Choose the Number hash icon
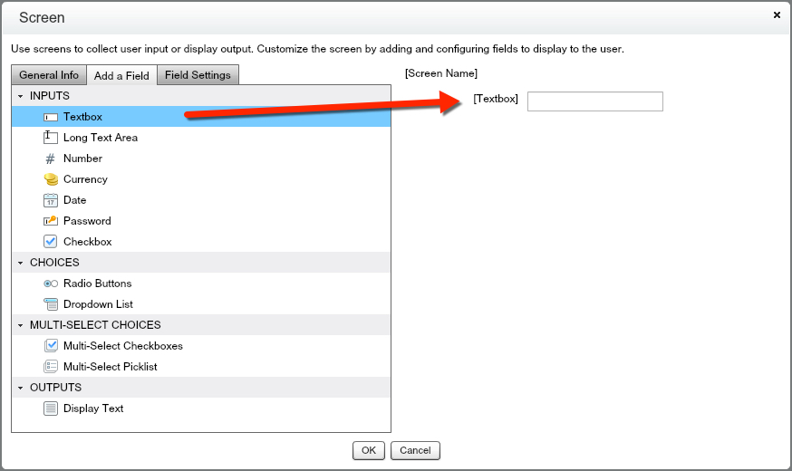This screenshot has width=792, height=471. coord(51,159)
